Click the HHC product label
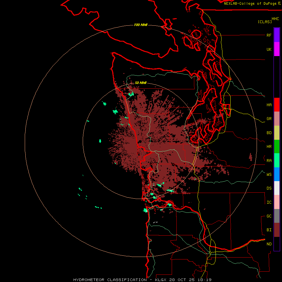 275,19
